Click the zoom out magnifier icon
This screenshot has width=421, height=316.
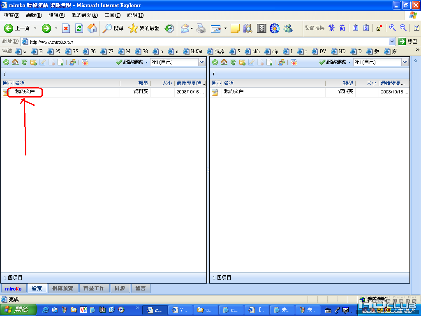point(403,28)
